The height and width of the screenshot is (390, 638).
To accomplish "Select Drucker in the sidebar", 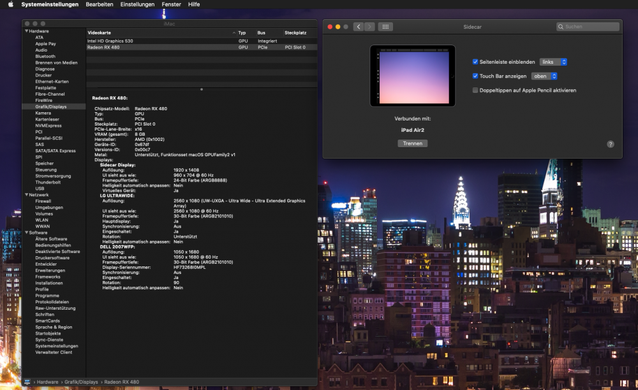I will pos(43,75).
